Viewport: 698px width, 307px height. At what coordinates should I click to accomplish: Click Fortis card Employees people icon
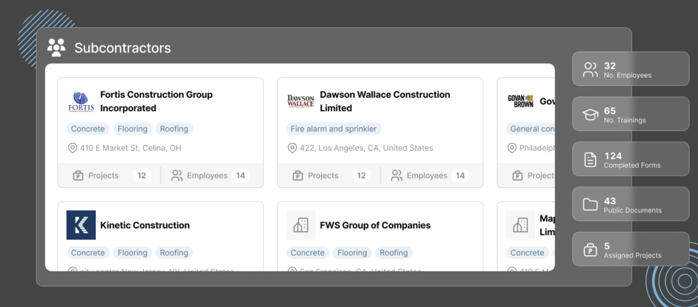(177, 175)
